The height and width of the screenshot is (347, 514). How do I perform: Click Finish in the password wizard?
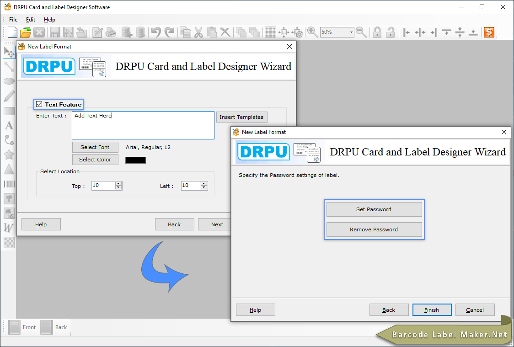click(432, 310)
